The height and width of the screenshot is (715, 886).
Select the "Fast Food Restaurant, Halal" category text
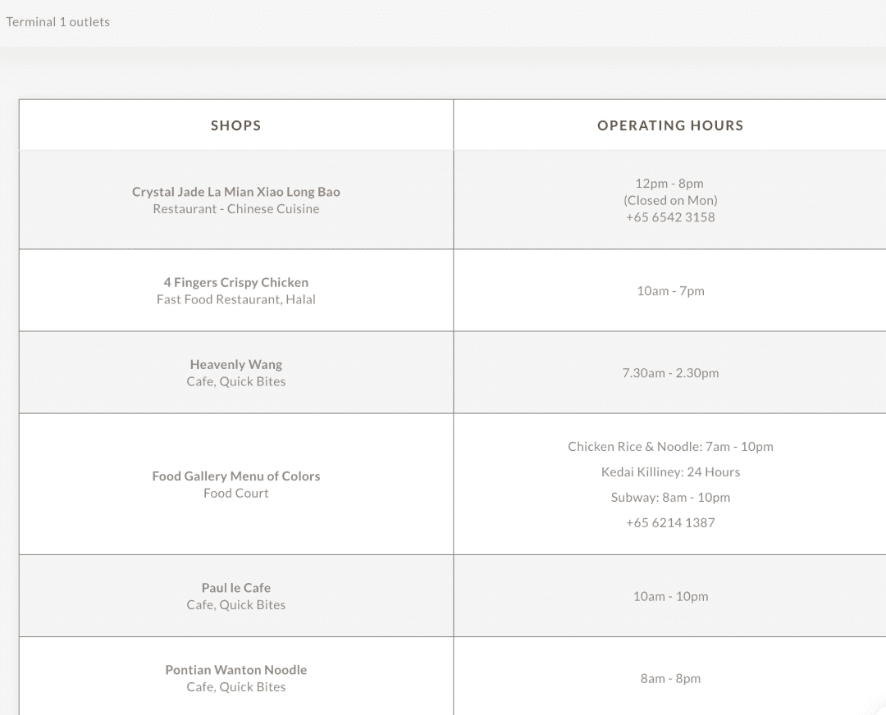pos(235,299)
